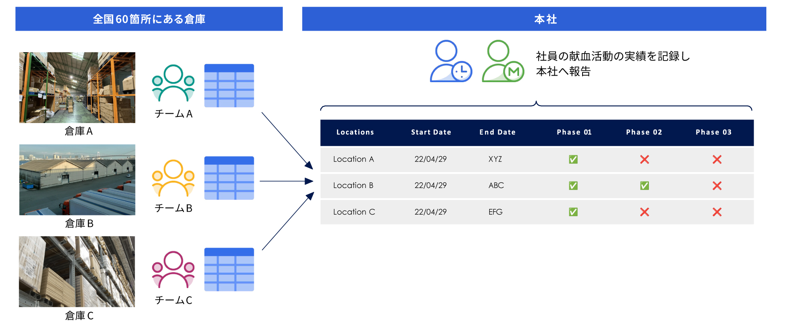Click the green check in Location B Phase 02
Screen dimensions: 786x327
click(644, 186)
